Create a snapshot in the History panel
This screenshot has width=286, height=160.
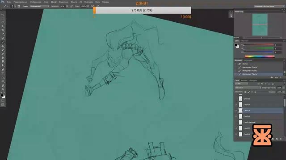tap(277, 77)
